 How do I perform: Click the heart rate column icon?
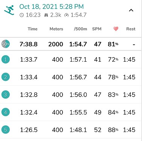point(116,29)
